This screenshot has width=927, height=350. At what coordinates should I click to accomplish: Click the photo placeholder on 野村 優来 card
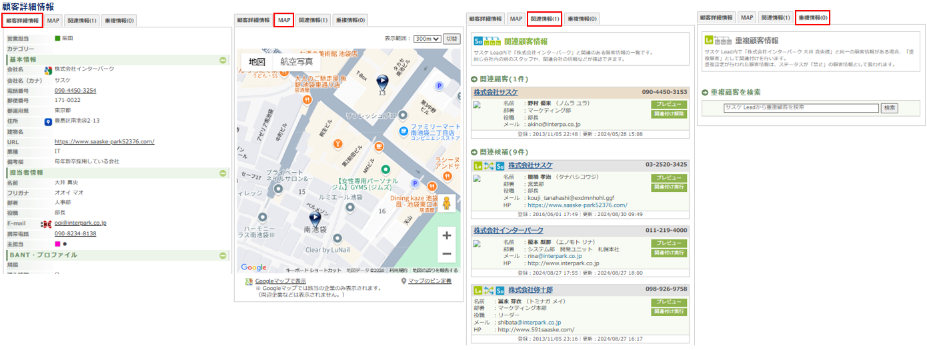(477, 105)
